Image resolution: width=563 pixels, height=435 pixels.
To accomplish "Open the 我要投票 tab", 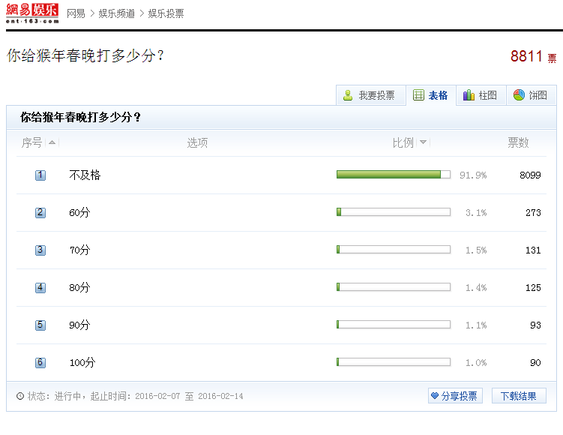I will [x=370, y=95].
